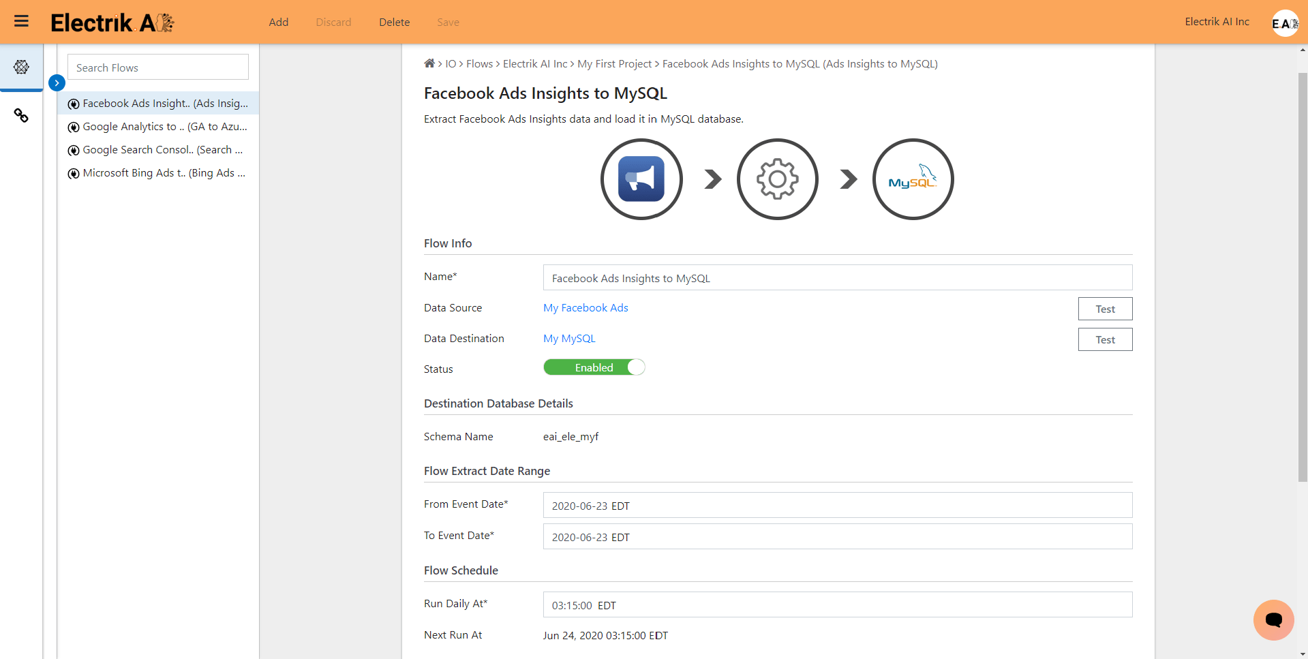Click inside the Search Flows field

coord(157,67)
